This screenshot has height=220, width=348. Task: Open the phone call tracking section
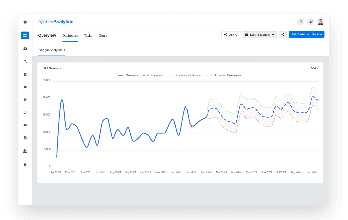pyautogui.click(x=25, y=112)
